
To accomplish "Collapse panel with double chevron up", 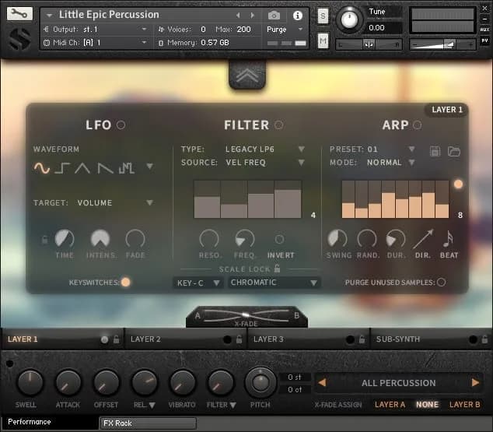I will (x=247, y=76).
